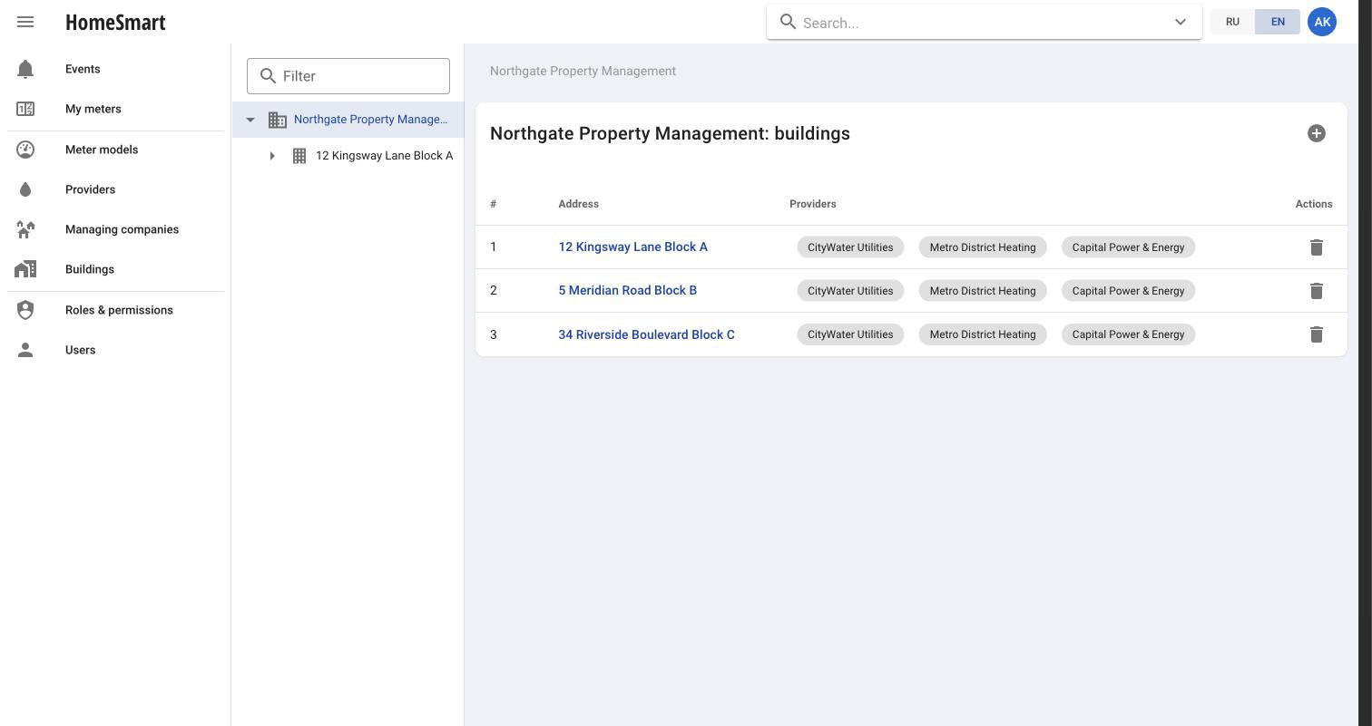Open the Users page

coord(80,350)
